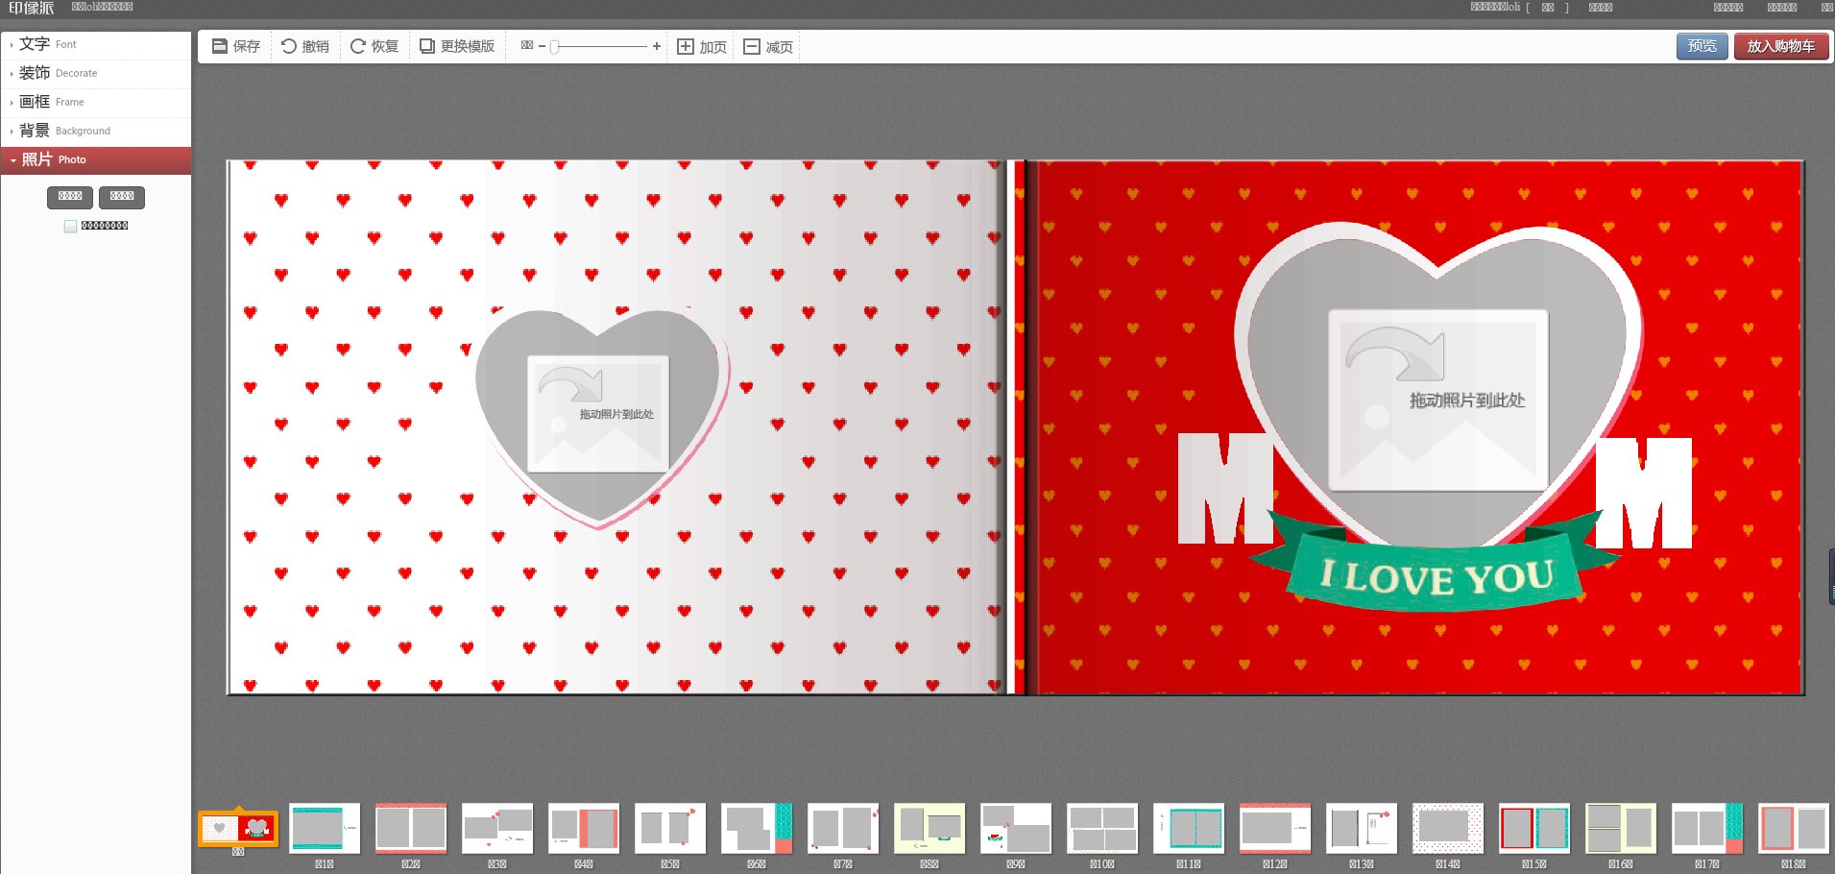This screenshot has width=1835, height=874.
Task: Click the Change Template (更换模版) icon
Action: pos(427,46)
